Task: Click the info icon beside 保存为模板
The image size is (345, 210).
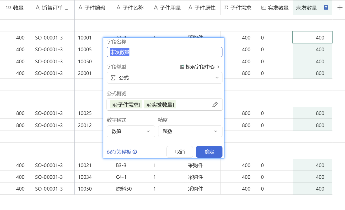Action: coord(135,152)
